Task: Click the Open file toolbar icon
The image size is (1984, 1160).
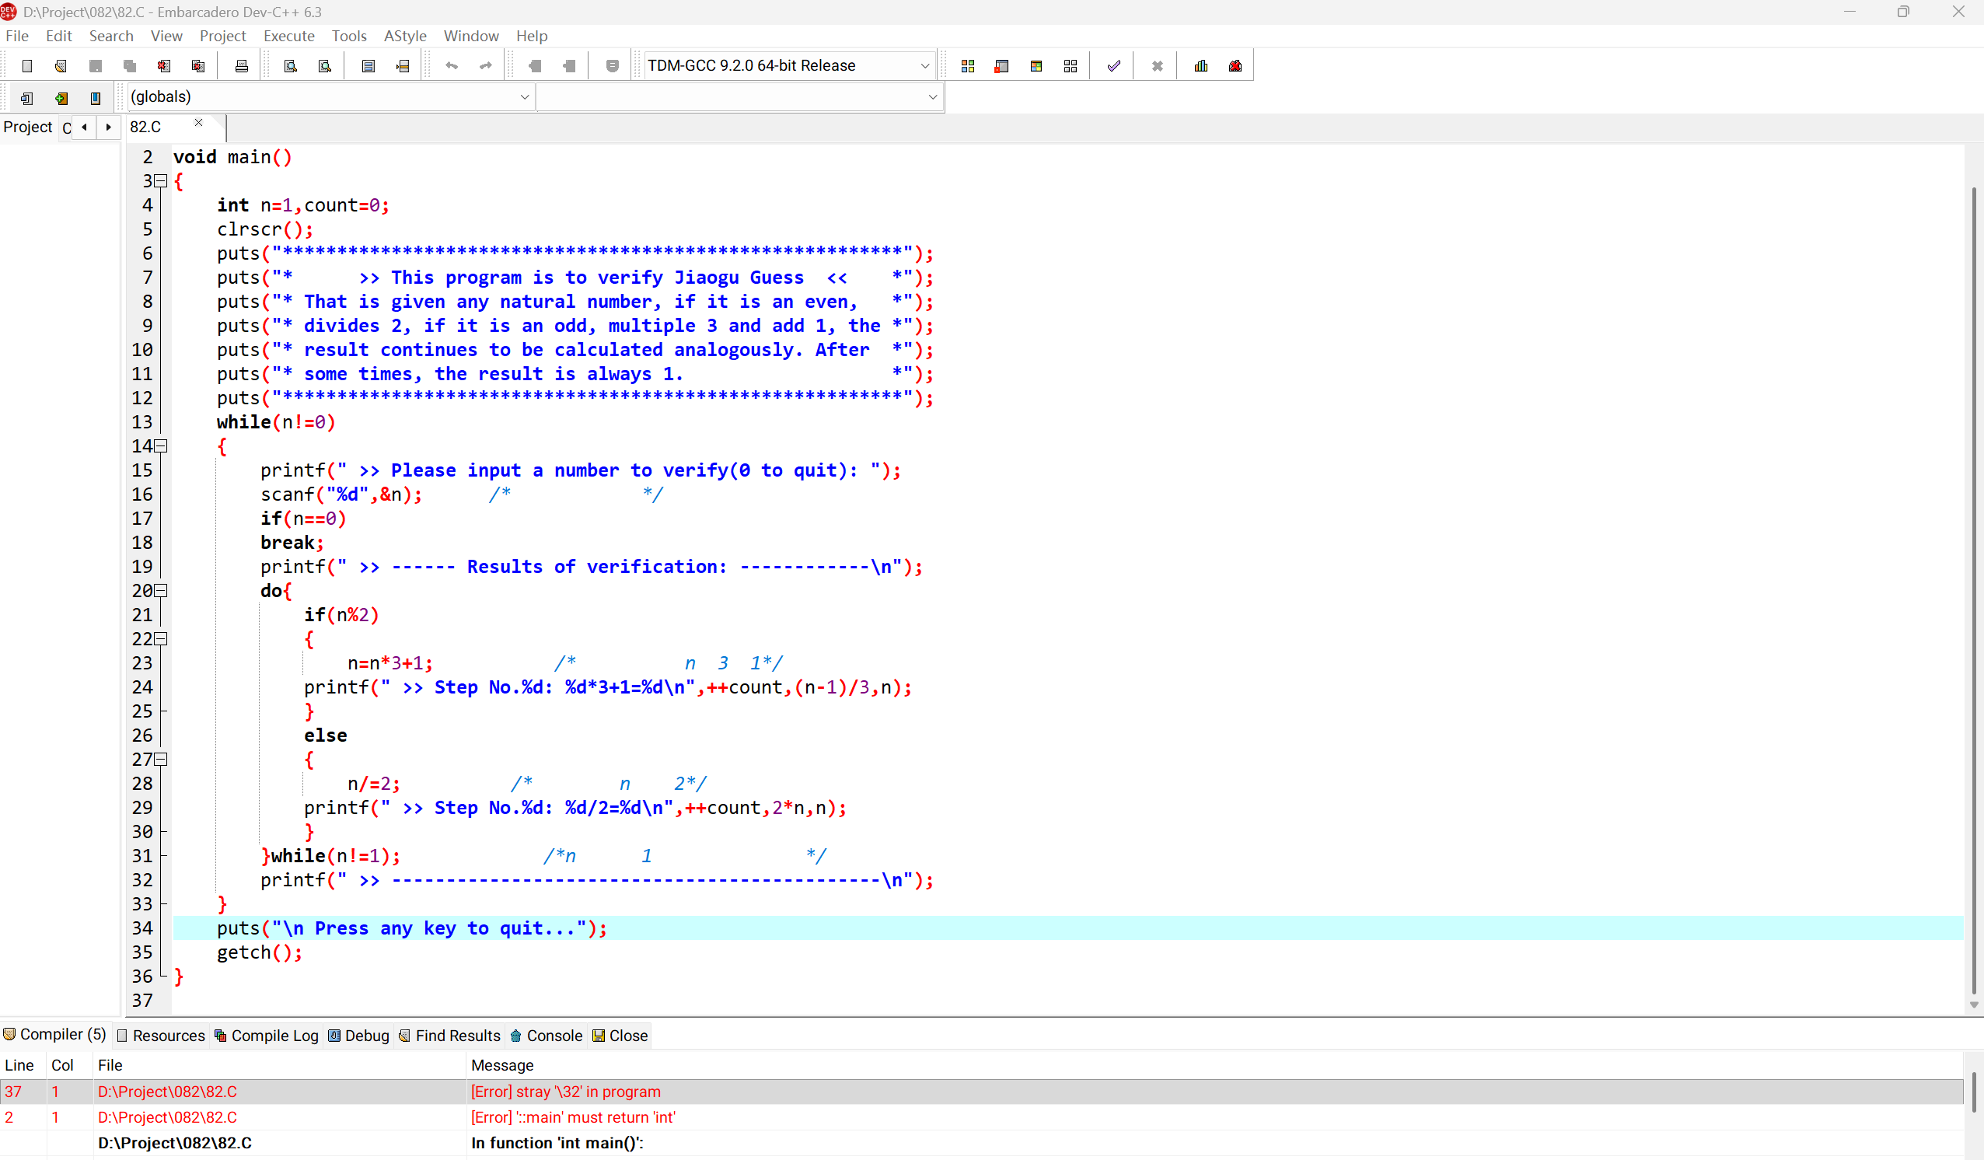Action: click(61, 66)
